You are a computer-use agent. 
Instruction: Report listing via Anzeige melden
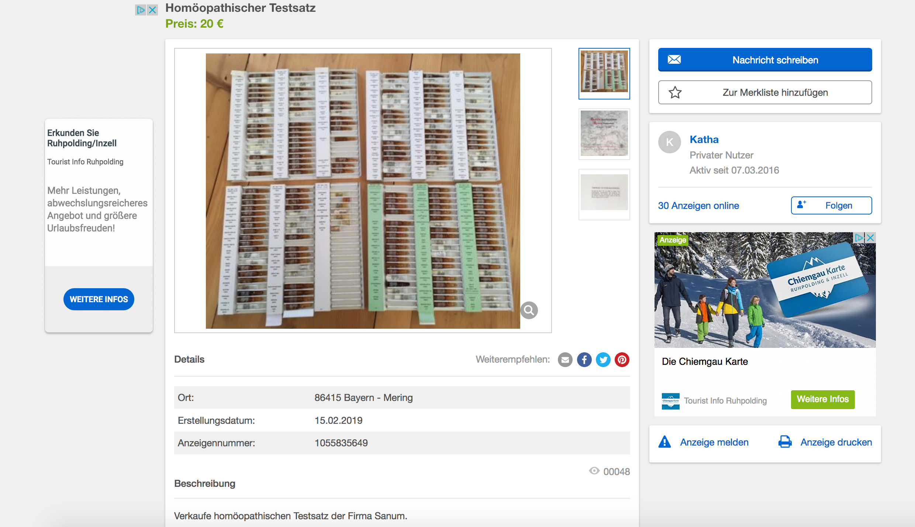point(714,442)
